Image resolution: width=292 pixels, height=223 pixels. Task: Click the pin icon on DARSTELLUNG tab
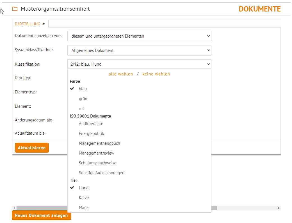pos(44,24)
